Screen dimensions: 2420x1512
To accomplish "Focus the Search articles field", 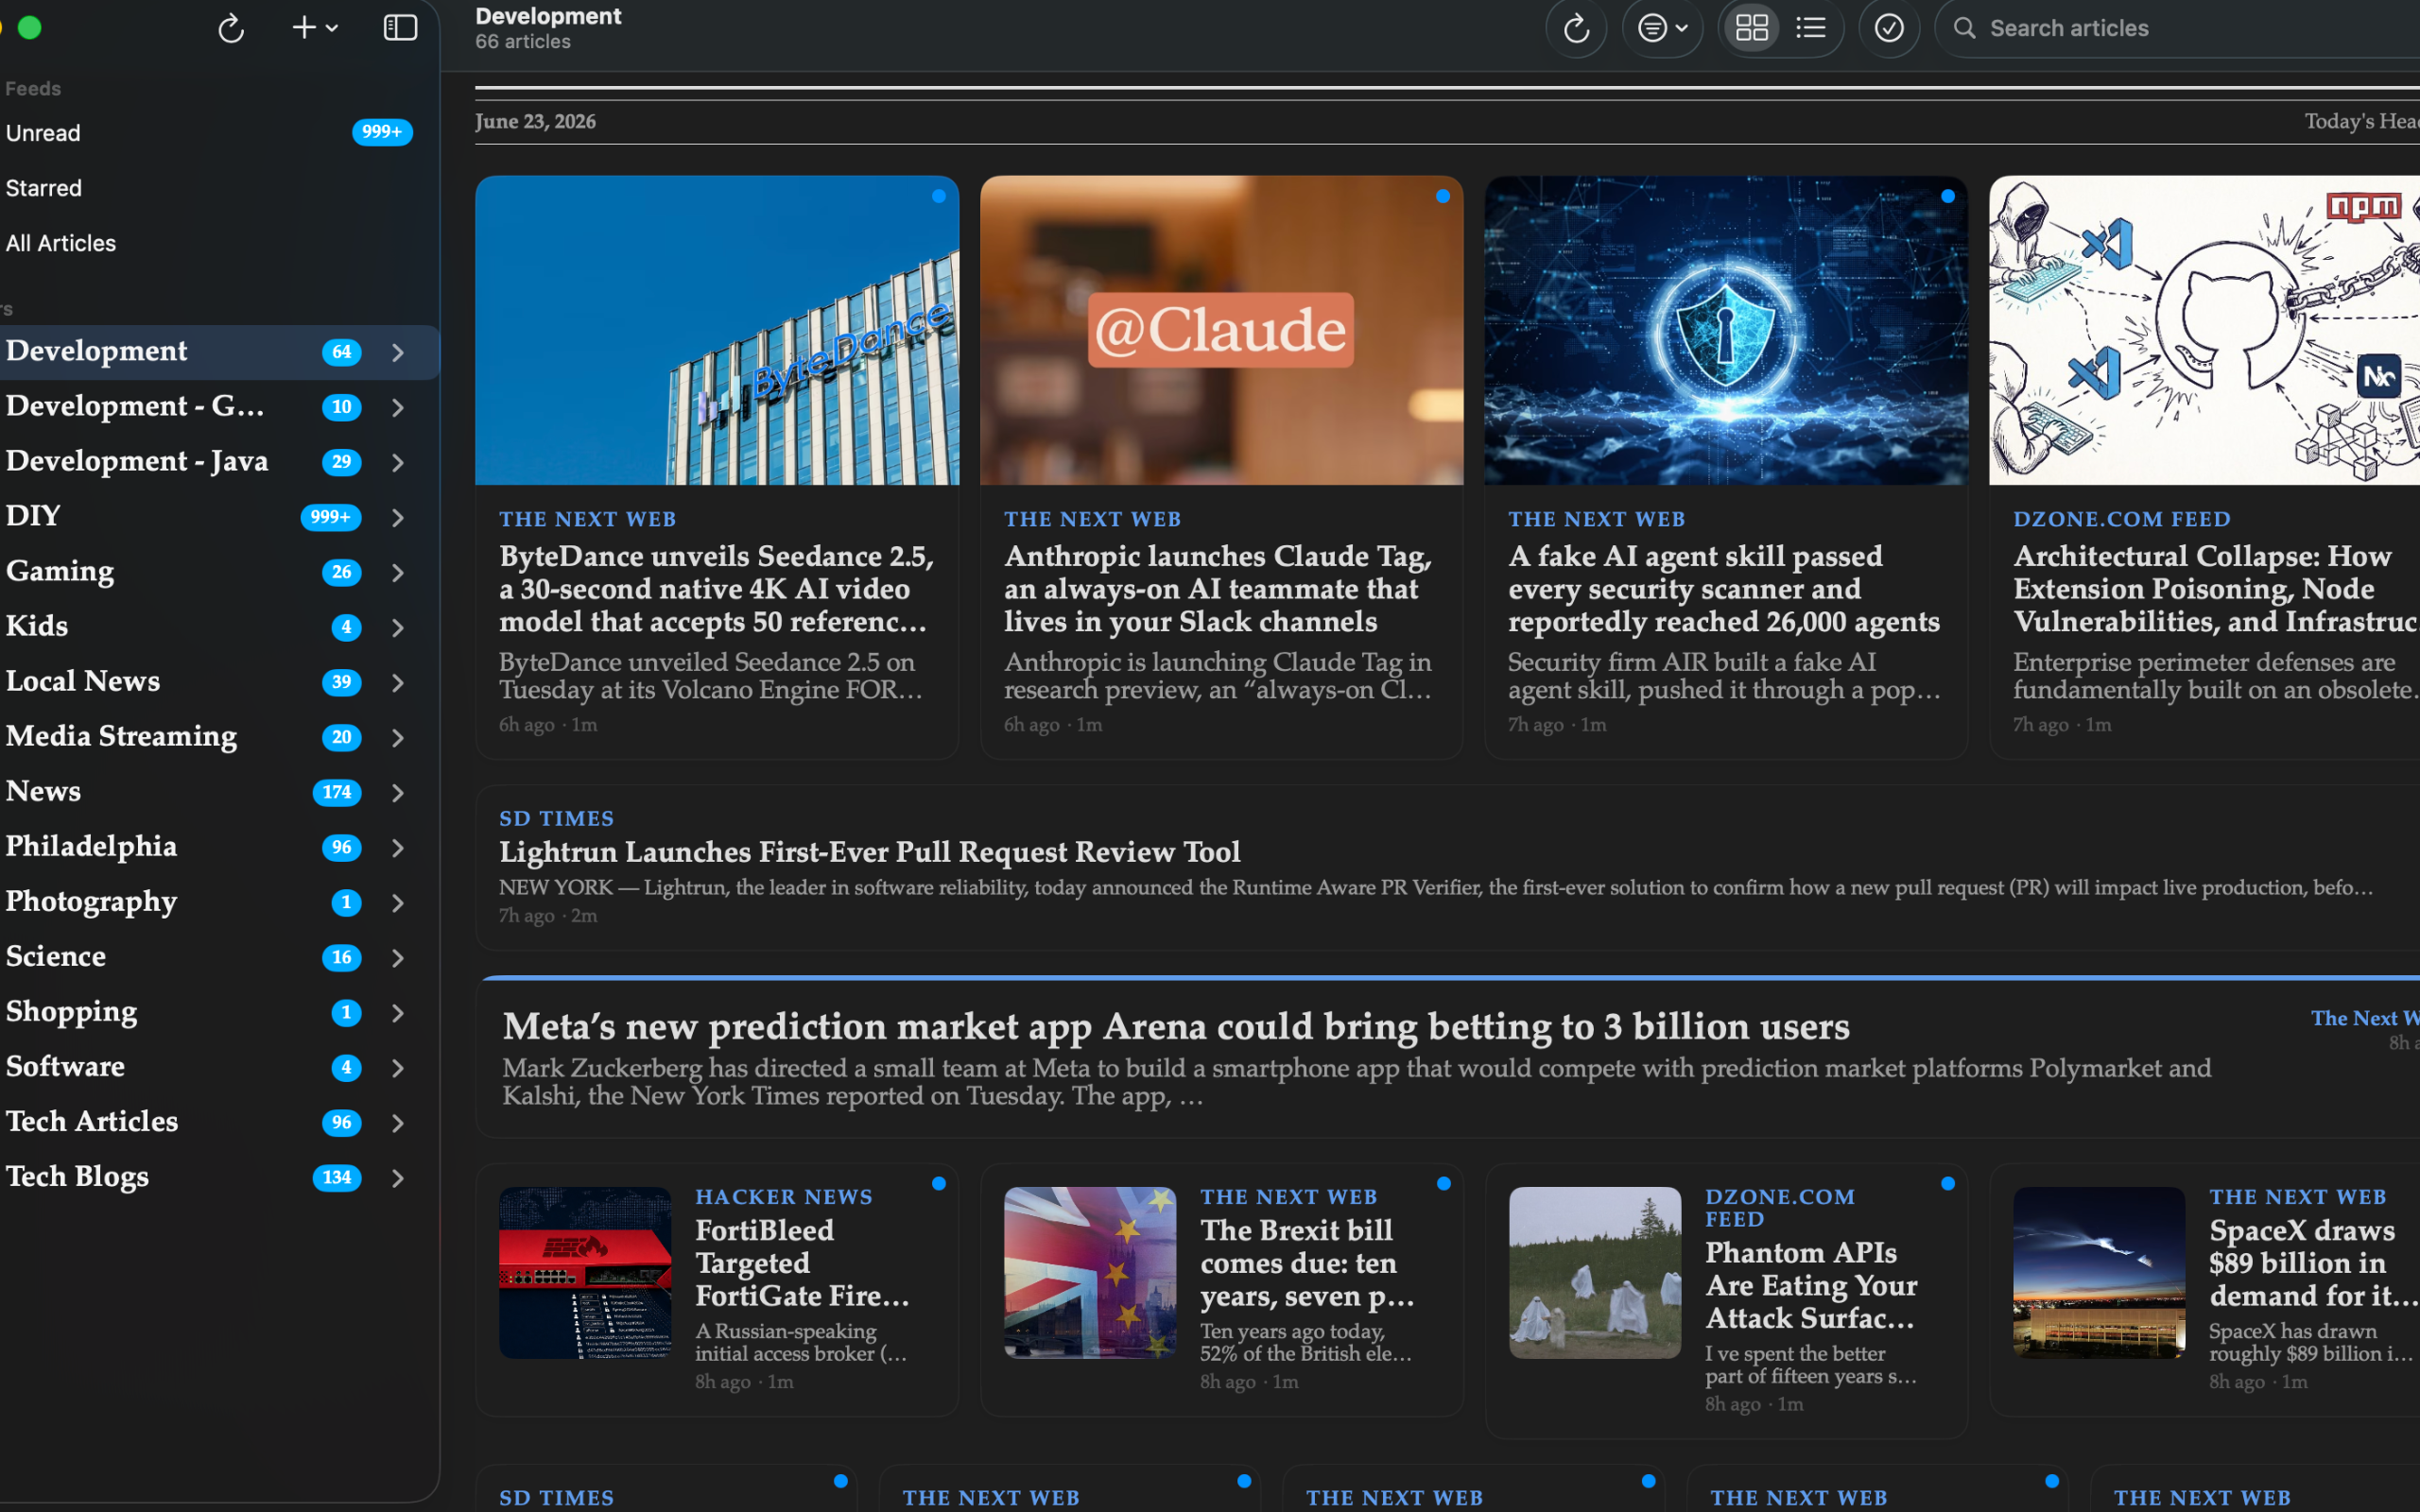I will (2180, 28).
